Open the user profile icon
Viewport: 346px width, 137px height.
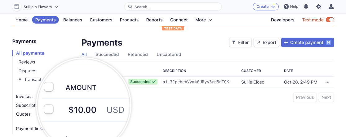(x=331, y=7)
